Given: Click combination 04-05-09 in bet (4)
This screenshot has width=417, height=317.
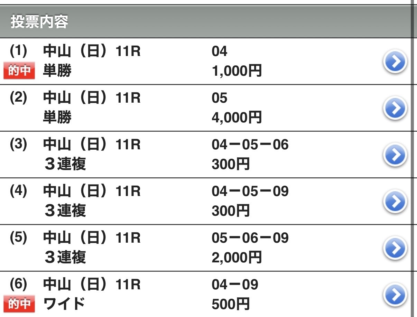Looking at the screenshot, I should 250,191.
